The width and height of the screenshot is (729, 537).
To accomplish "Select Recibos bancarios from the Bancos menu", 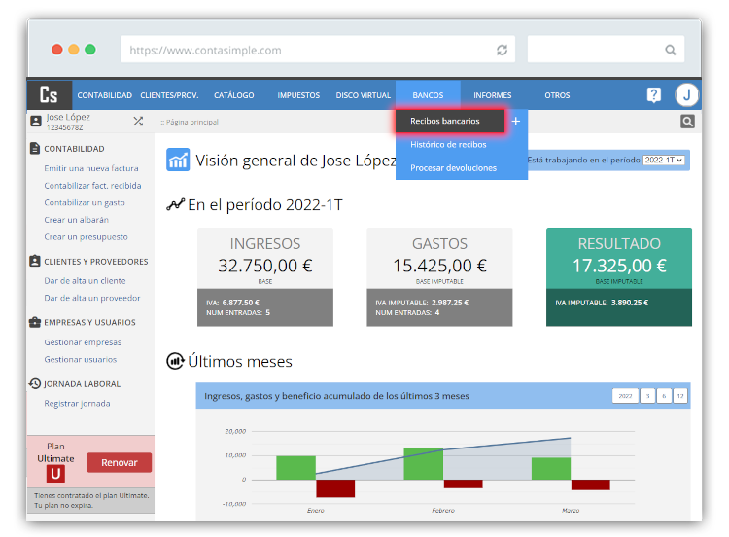I will tap(450, 121).
